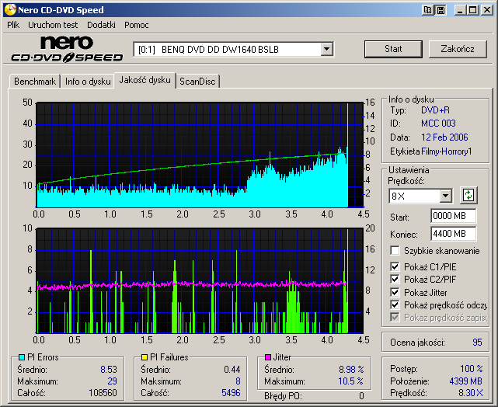This screenshot has height=407, width=498.
Task: Click PI Errors average 8.53
Action: tap(109, 370)
